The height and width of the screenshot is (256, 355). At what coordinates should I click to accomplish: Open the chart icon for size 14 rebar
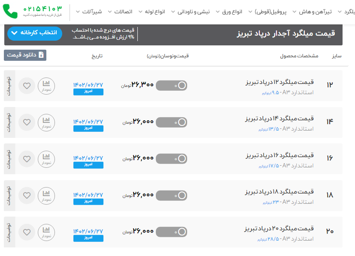46,122
